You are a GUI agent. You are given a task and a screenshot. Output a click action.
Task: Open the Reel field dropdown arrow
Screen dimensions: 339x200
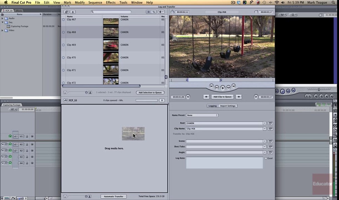point(265,123)
